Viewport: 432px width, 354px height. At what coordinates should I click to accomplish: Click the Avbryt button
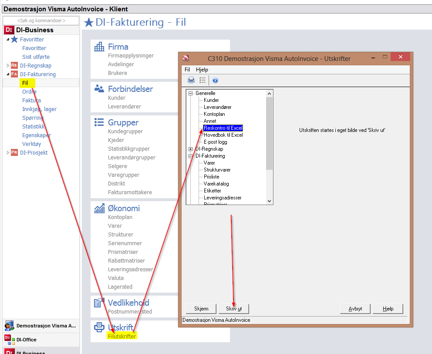355,309
